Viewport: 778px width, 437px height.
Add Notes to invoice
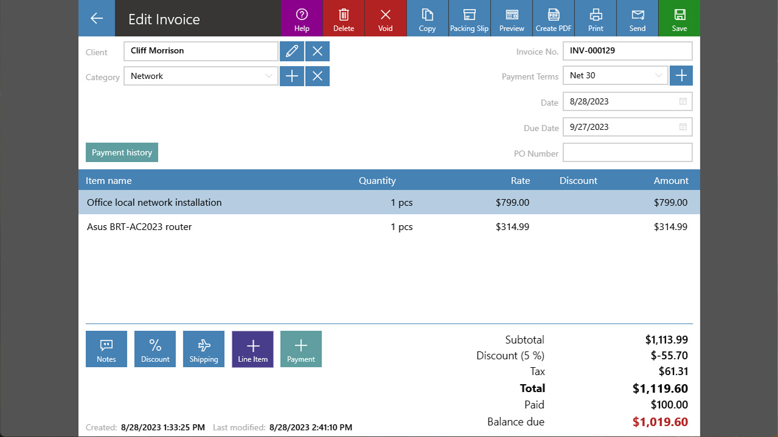(x=106, y=349)
